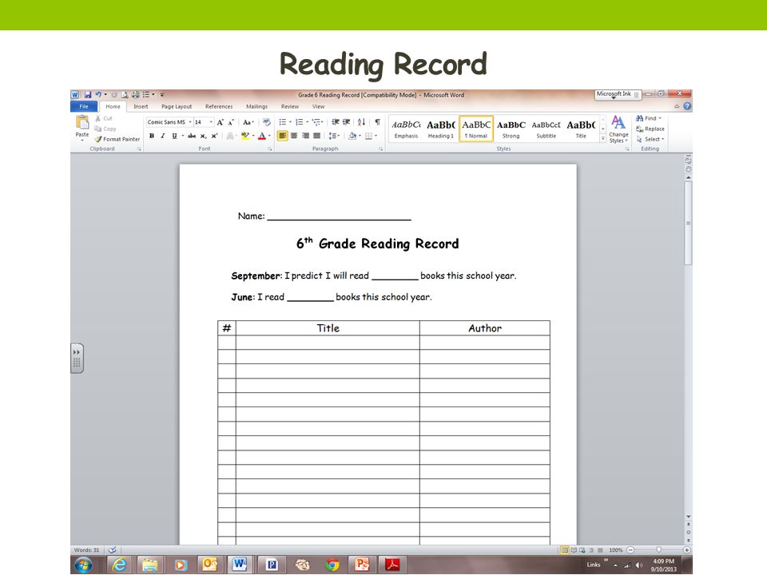Undo the last action
This screenshot has width=767, height=575.
tap(97, 94)
